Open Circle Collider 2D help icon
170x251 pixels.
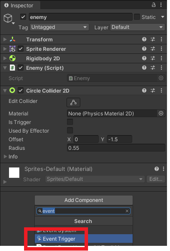tap(144, 90)
